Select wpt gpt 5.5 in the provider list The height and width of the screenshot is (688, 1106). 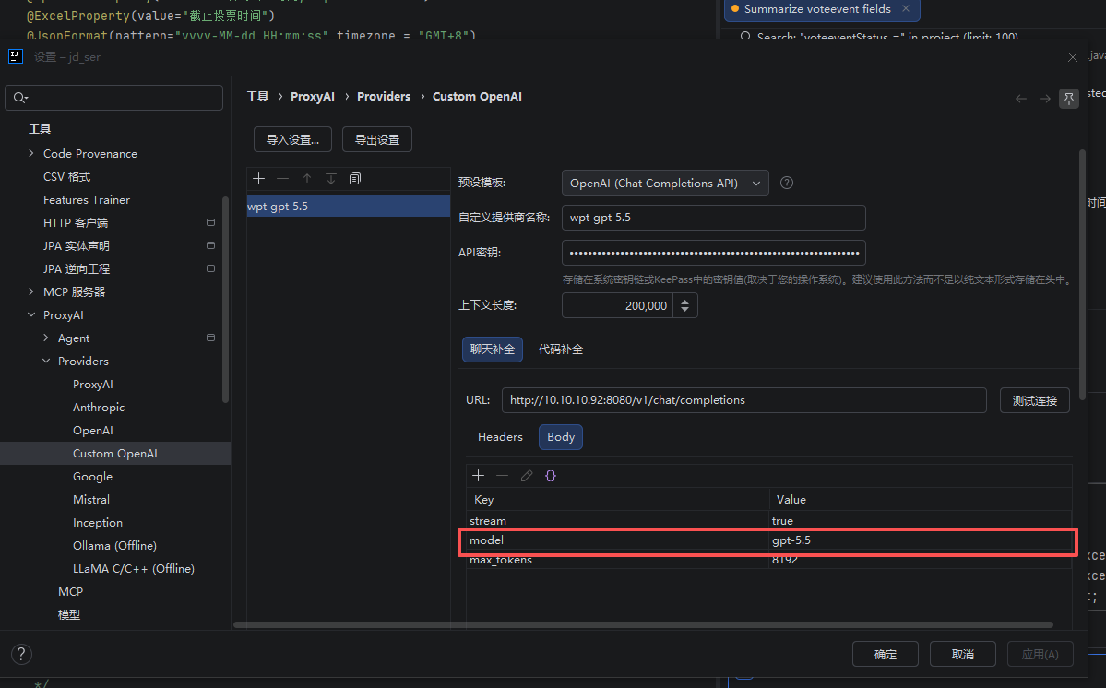pyautogui.click(x=349, y=207)
